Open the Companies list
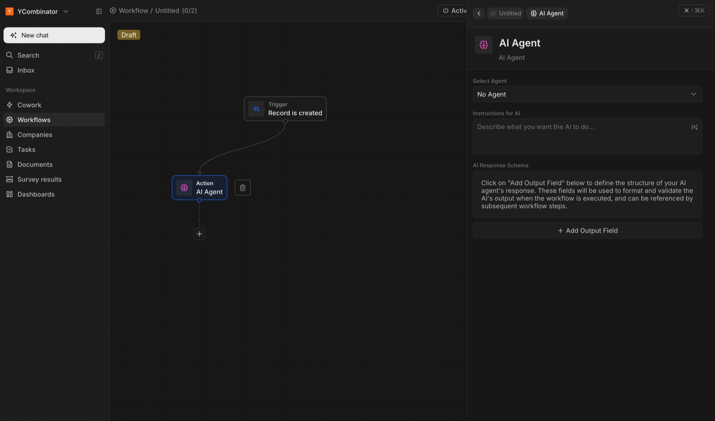715x421 pixels. click(54, 135)
